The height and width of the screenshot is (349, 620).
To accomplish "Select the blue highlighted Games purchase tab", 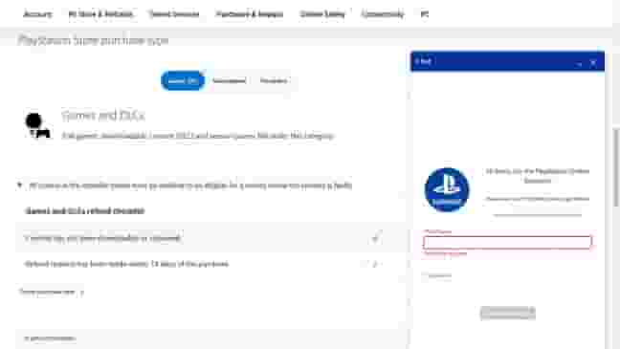I will (183, 80).
